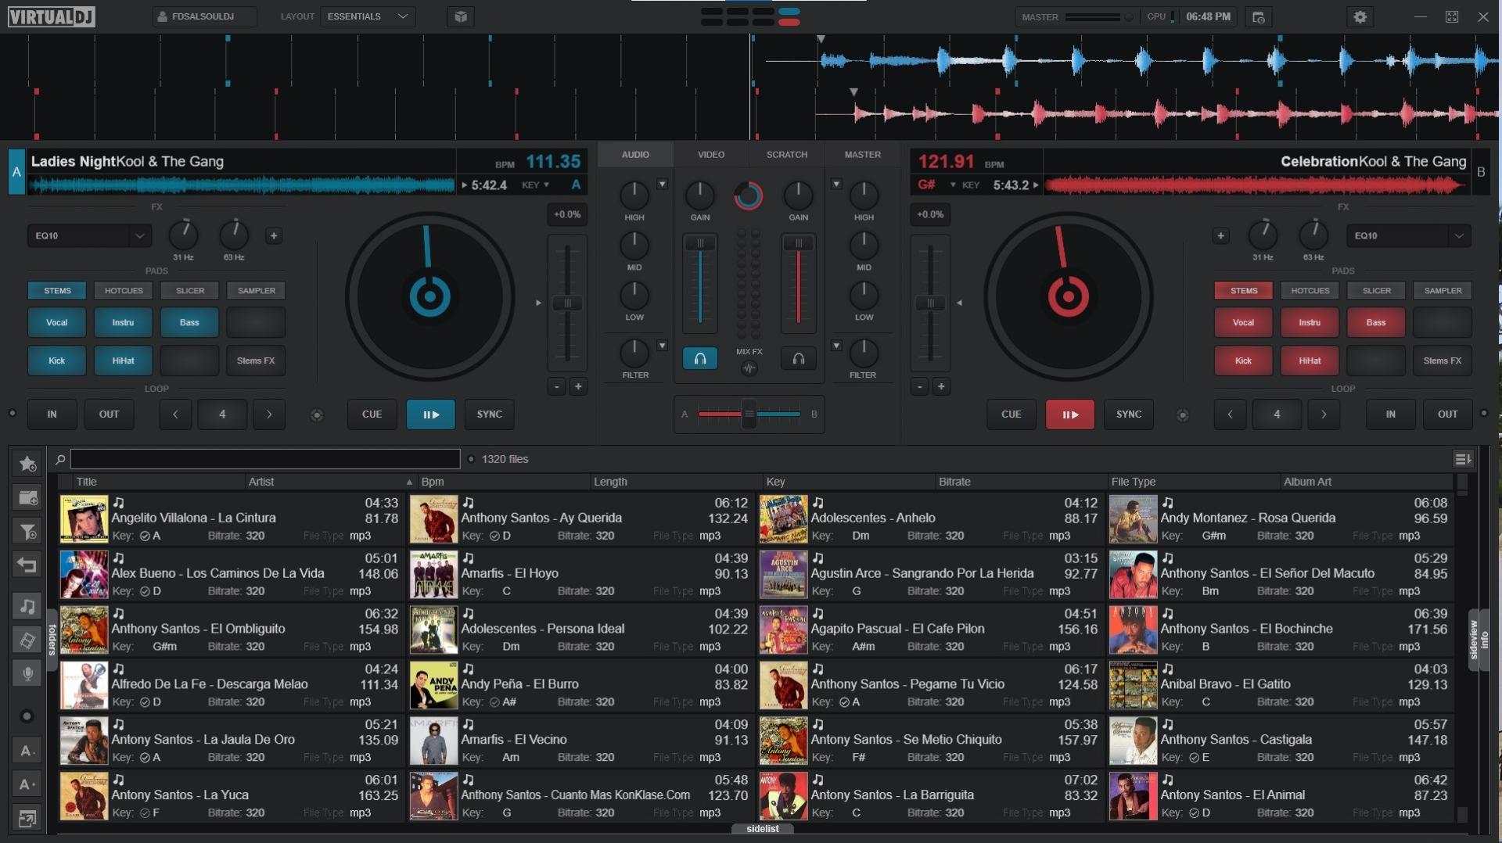Click the smaller font A- icon
The width and height of the screenshot is (1502, 843).
(x=27, y=751)
